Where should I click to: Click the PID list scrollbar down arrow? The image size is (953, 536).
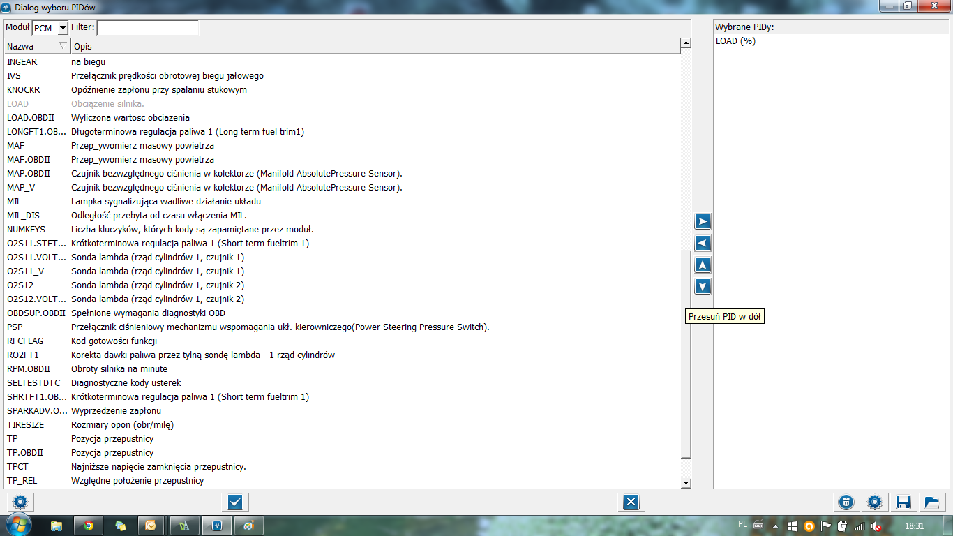686,483
